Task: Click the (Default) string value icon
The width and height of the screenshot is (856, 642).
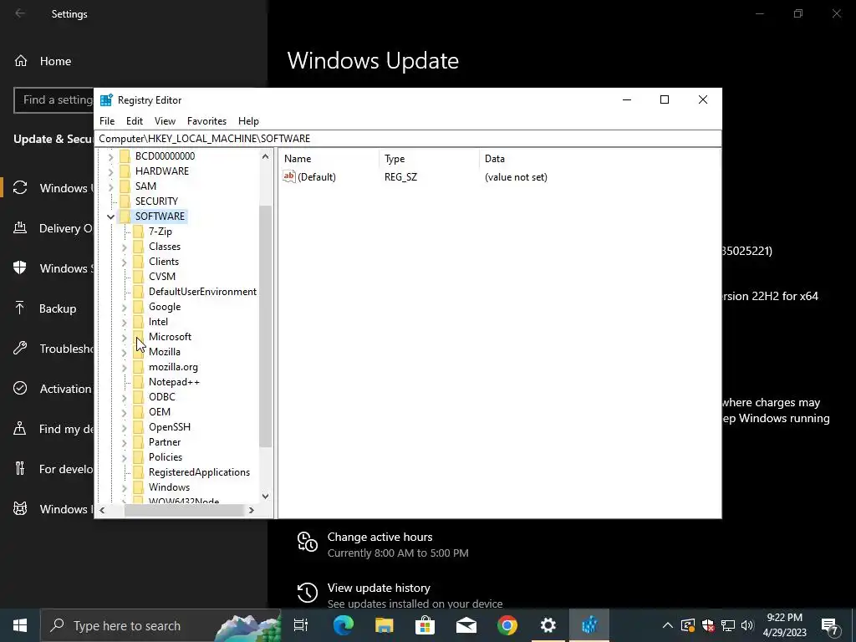Action: click(288, 176)
